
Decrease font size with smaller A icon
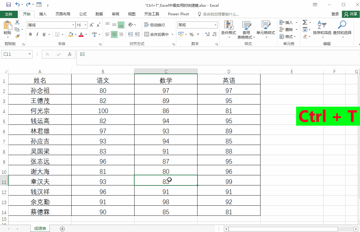pos(99,25)
